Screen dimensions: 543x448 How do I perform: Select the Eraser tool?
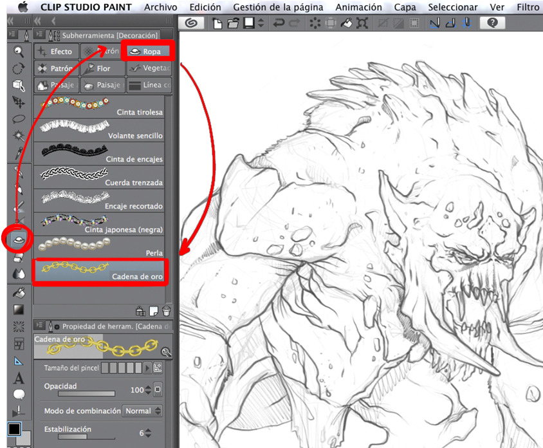(x=19, y=257)
